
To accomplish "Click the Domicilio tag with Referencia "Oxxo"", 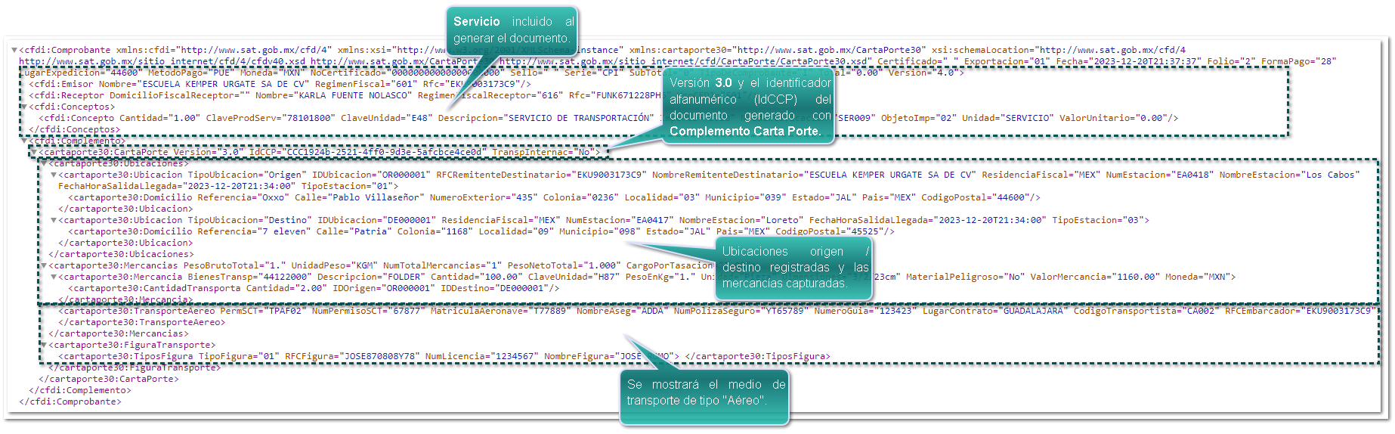I will tap(130, 197).
